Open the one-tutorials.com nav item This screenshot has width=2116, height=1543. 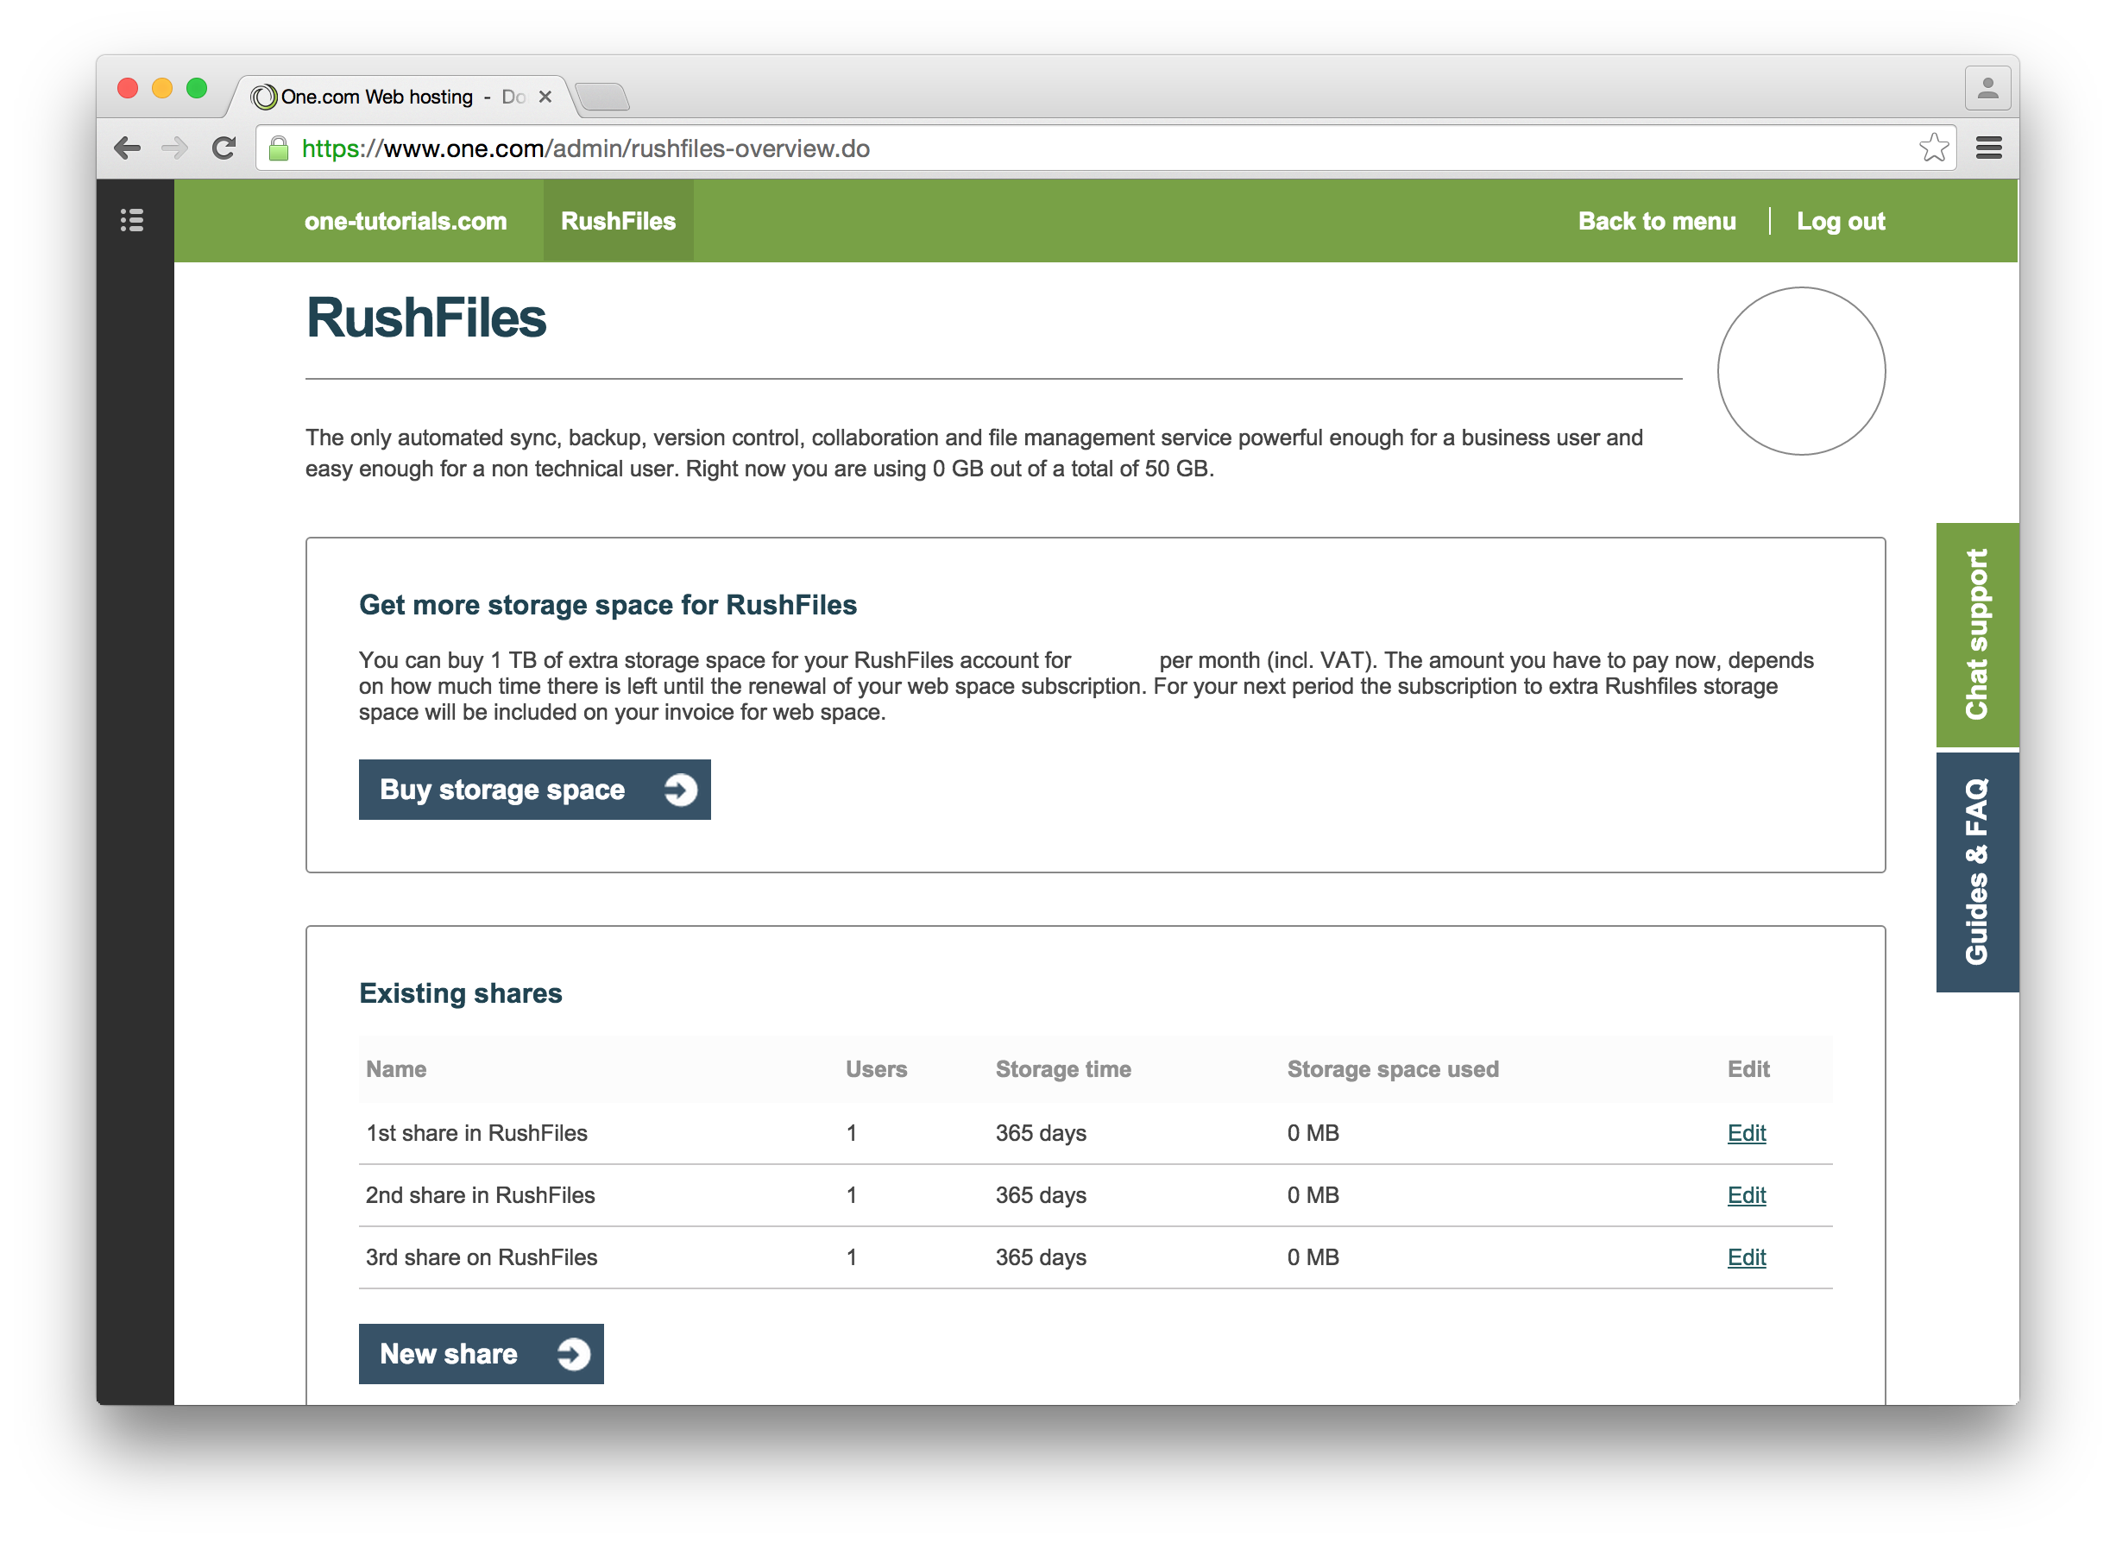(406, 222)
